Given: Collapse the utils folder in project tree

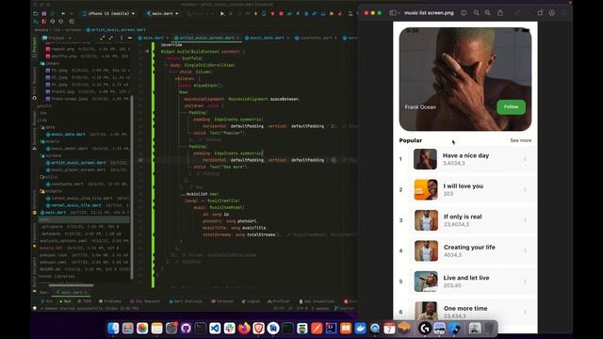Looking at the screenshot, I should pyautogui.click(x=48, y=177).
